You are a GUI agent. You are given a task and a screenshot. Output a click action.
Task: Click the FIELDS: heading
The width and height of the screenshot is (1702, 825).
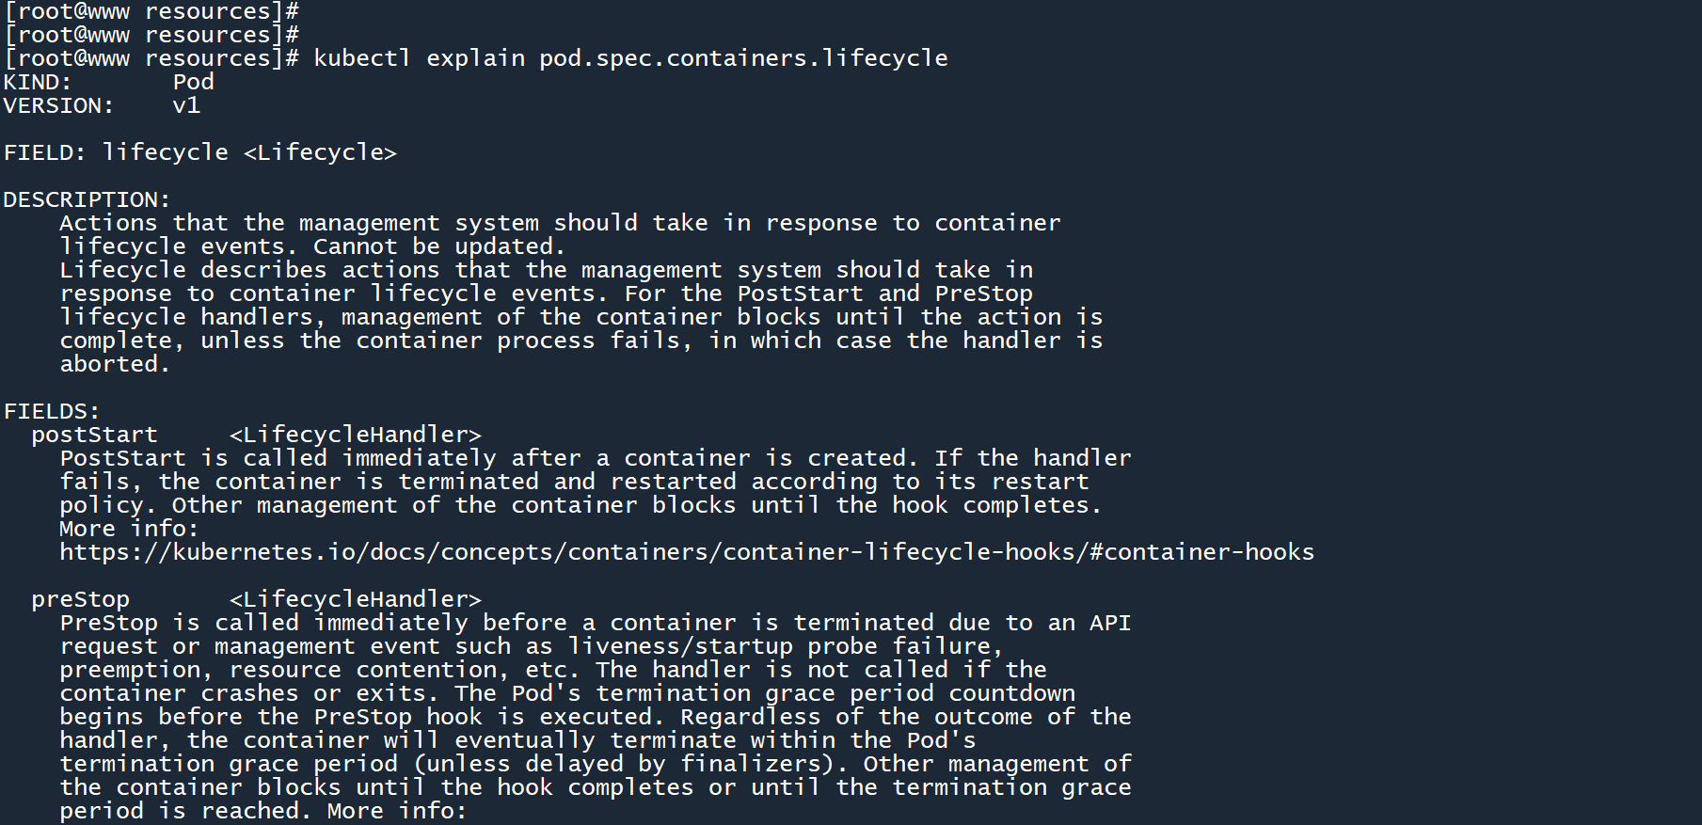pos(52,411)
